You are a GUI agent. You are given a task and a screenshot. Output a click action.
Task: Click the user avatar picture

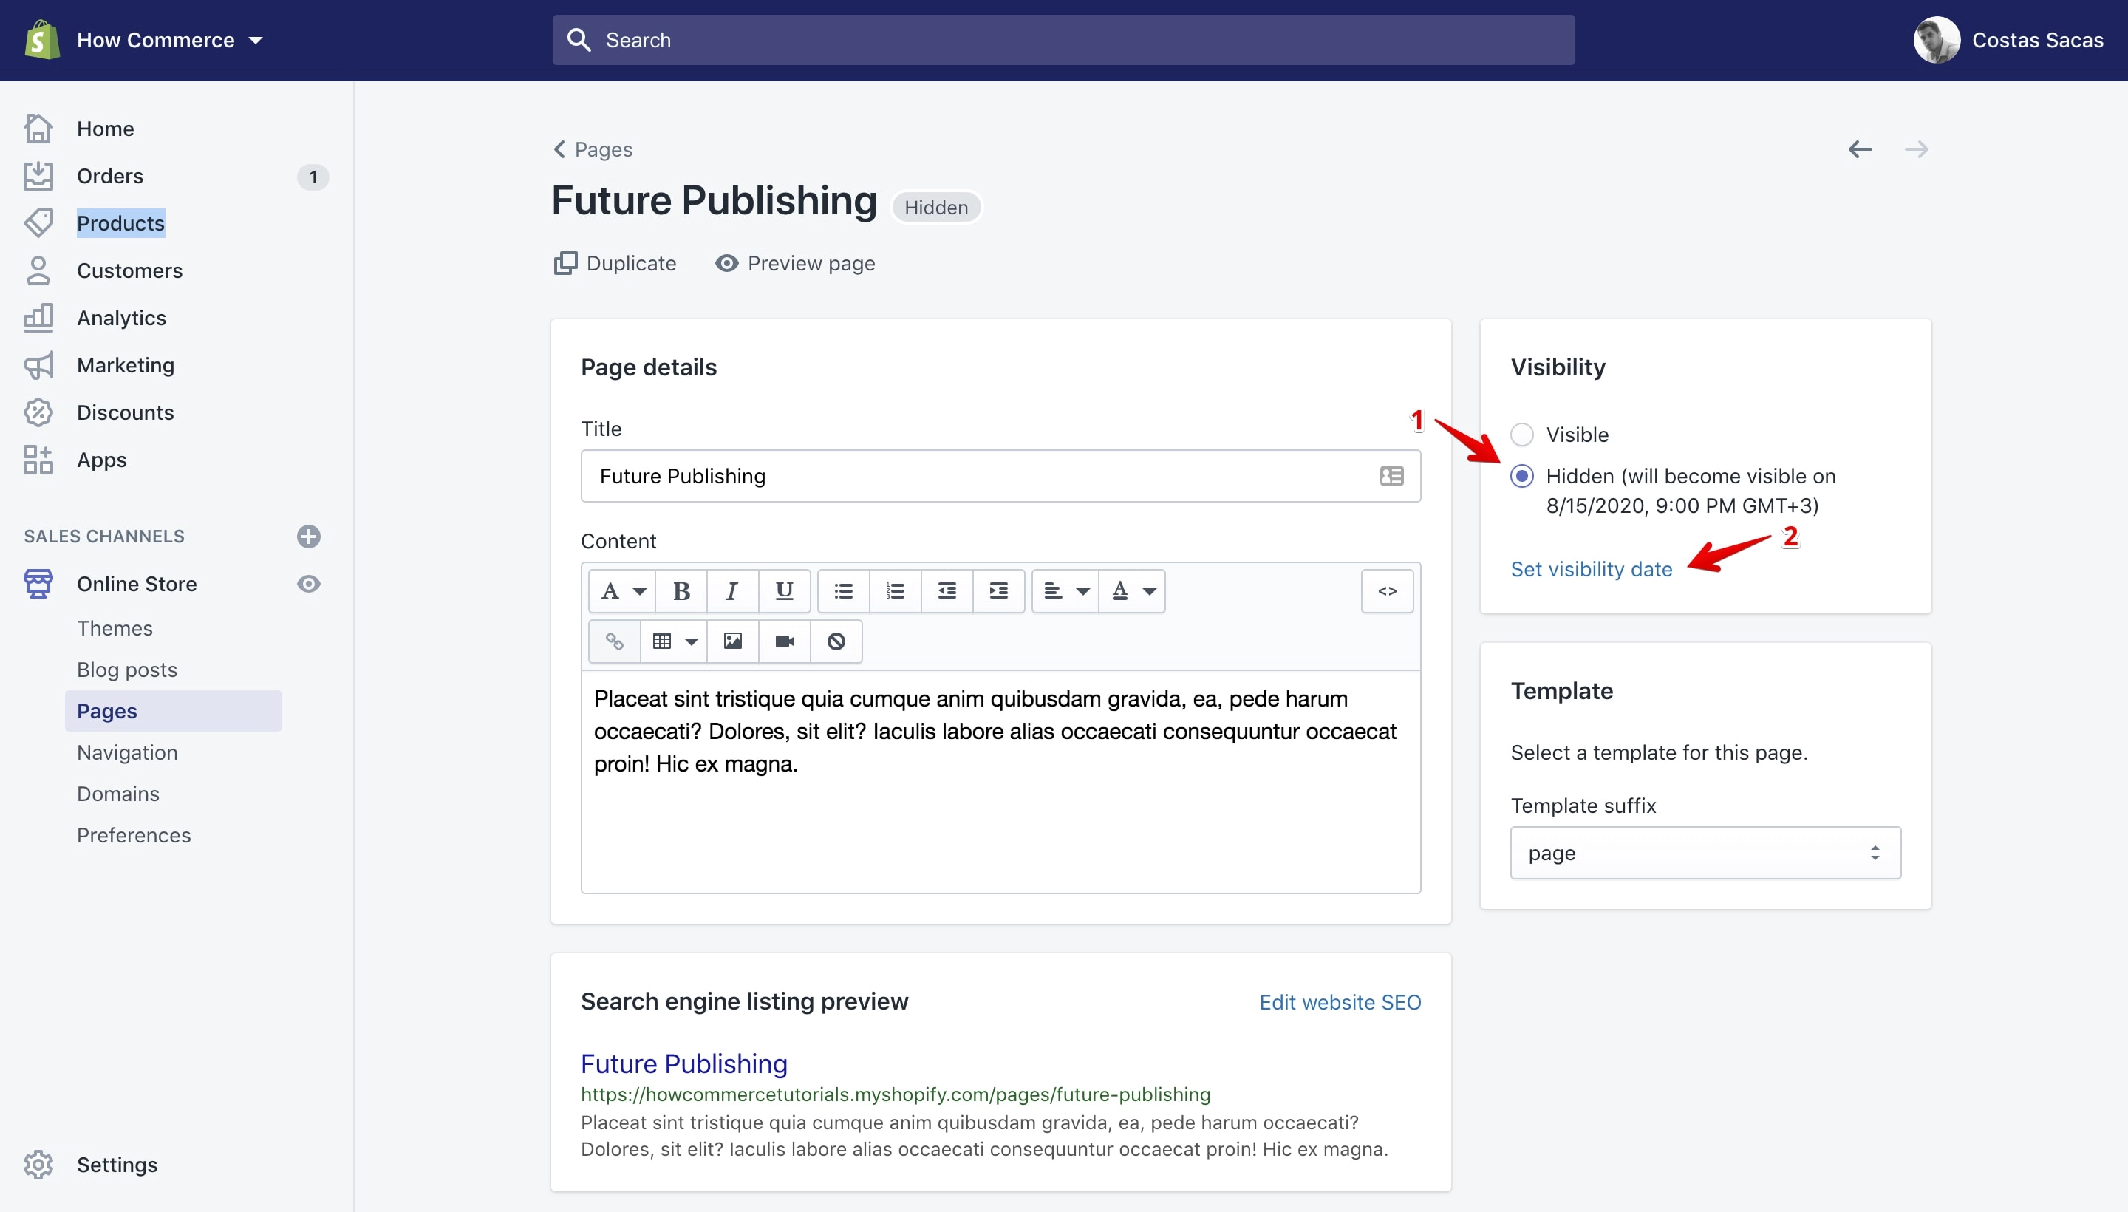coord(1936,40)
